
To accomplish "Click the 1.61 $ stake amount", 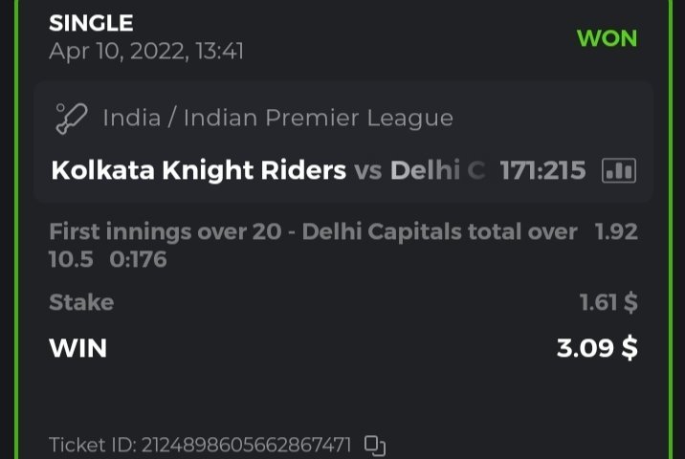I will pos(608,302).
